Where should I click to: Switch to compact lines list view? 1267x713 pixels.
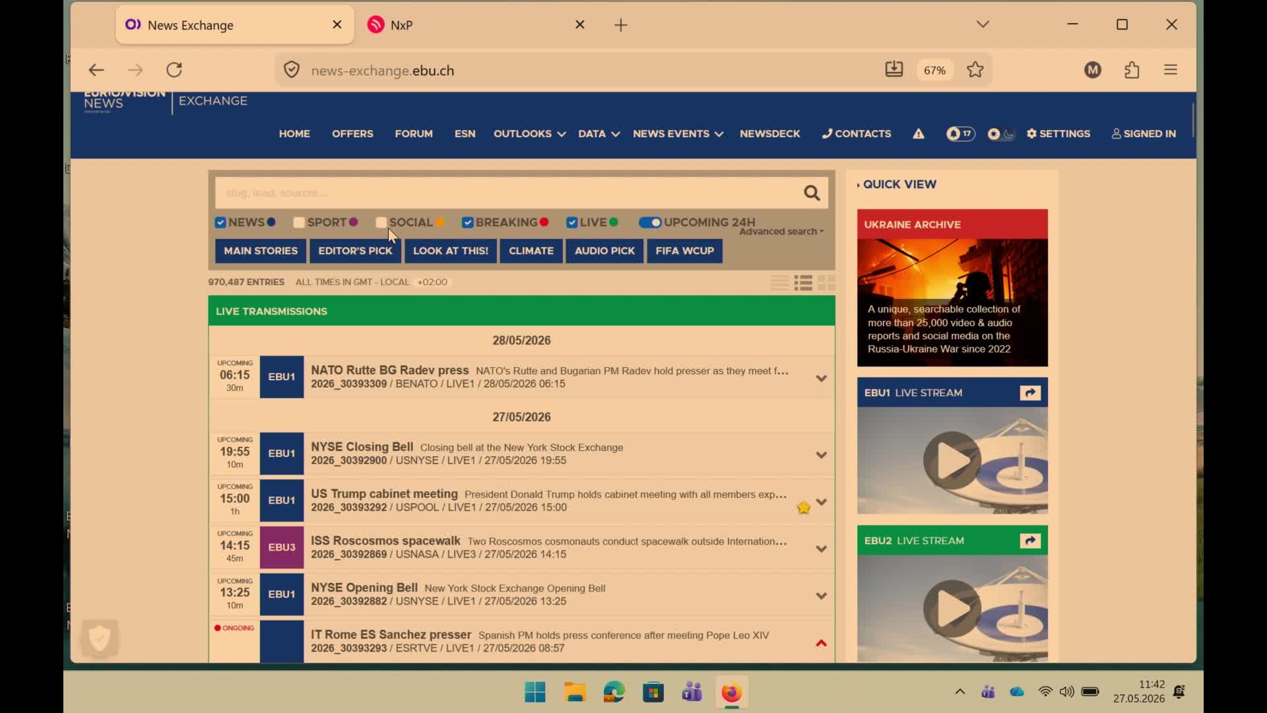tap(779, 283)
